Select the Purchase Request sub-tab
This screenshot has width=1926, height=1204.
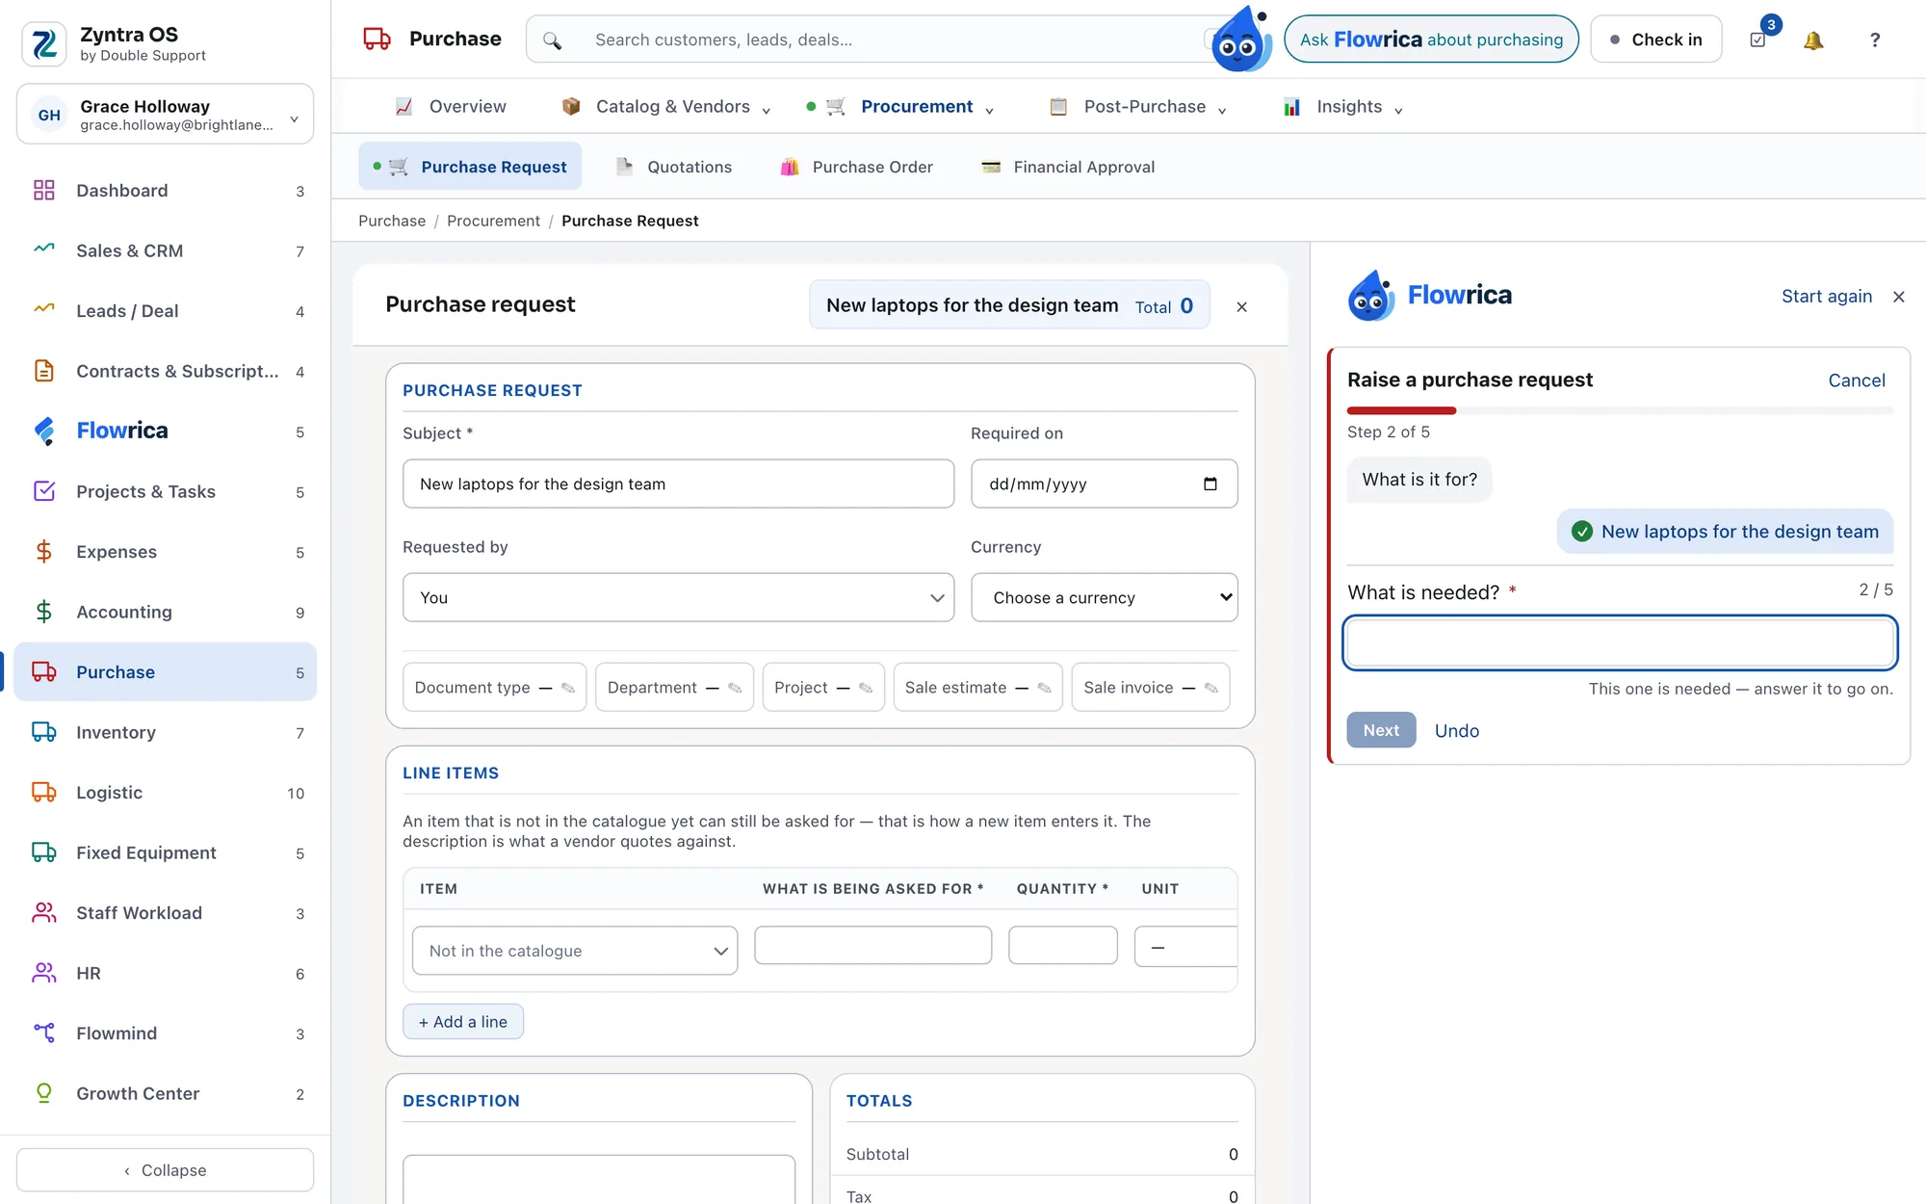click(x=470, y=167)
